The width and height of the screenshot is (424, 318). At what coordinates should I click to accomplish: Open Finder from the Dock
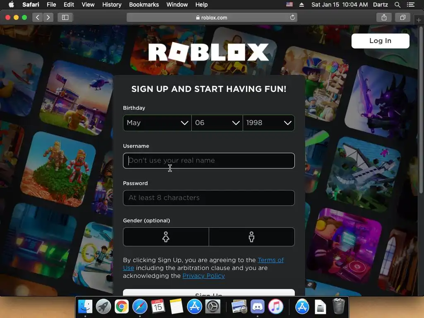[85, 307]
